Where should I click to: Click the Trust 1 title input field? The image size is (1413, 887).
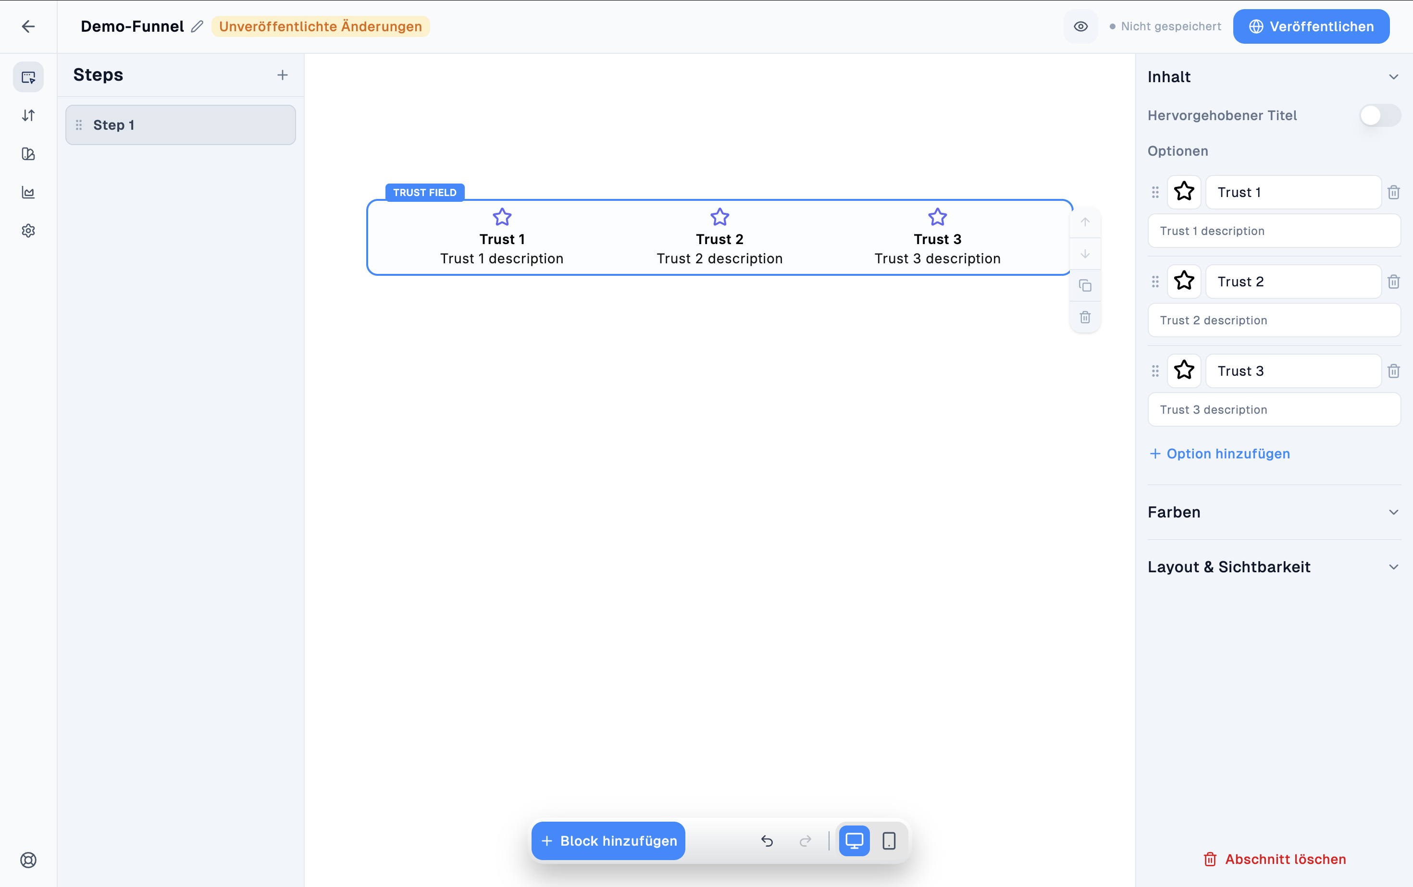point(1293,192)
